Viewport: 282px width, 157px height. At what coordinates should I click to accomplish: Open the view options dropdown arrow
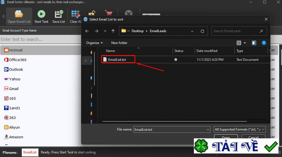coord(245,43)
